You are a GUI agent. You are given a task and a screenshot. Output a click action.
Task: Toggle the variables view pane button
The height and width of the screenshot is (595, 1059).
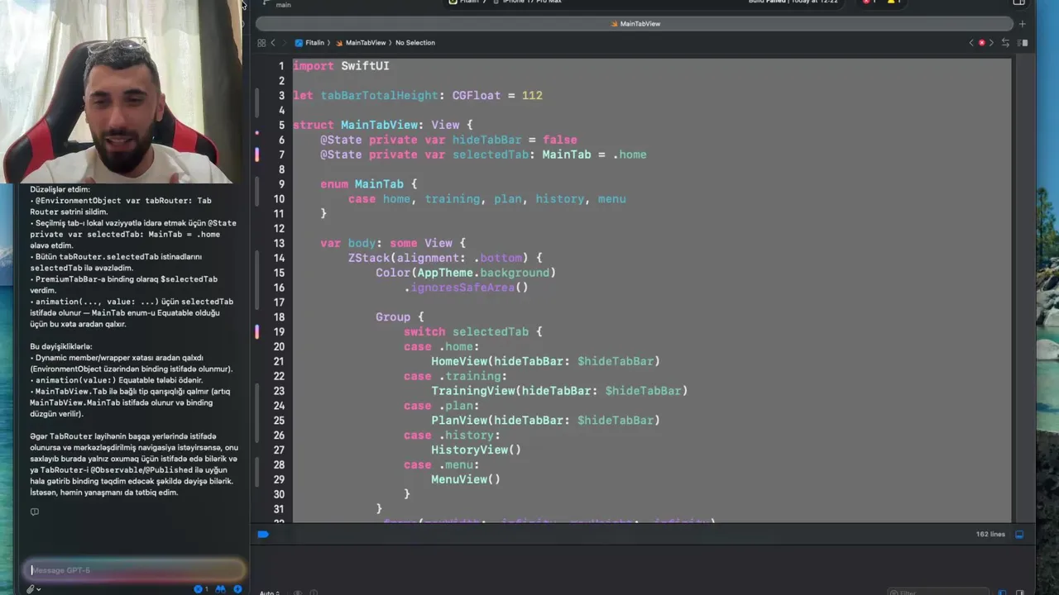[1003, 593]
